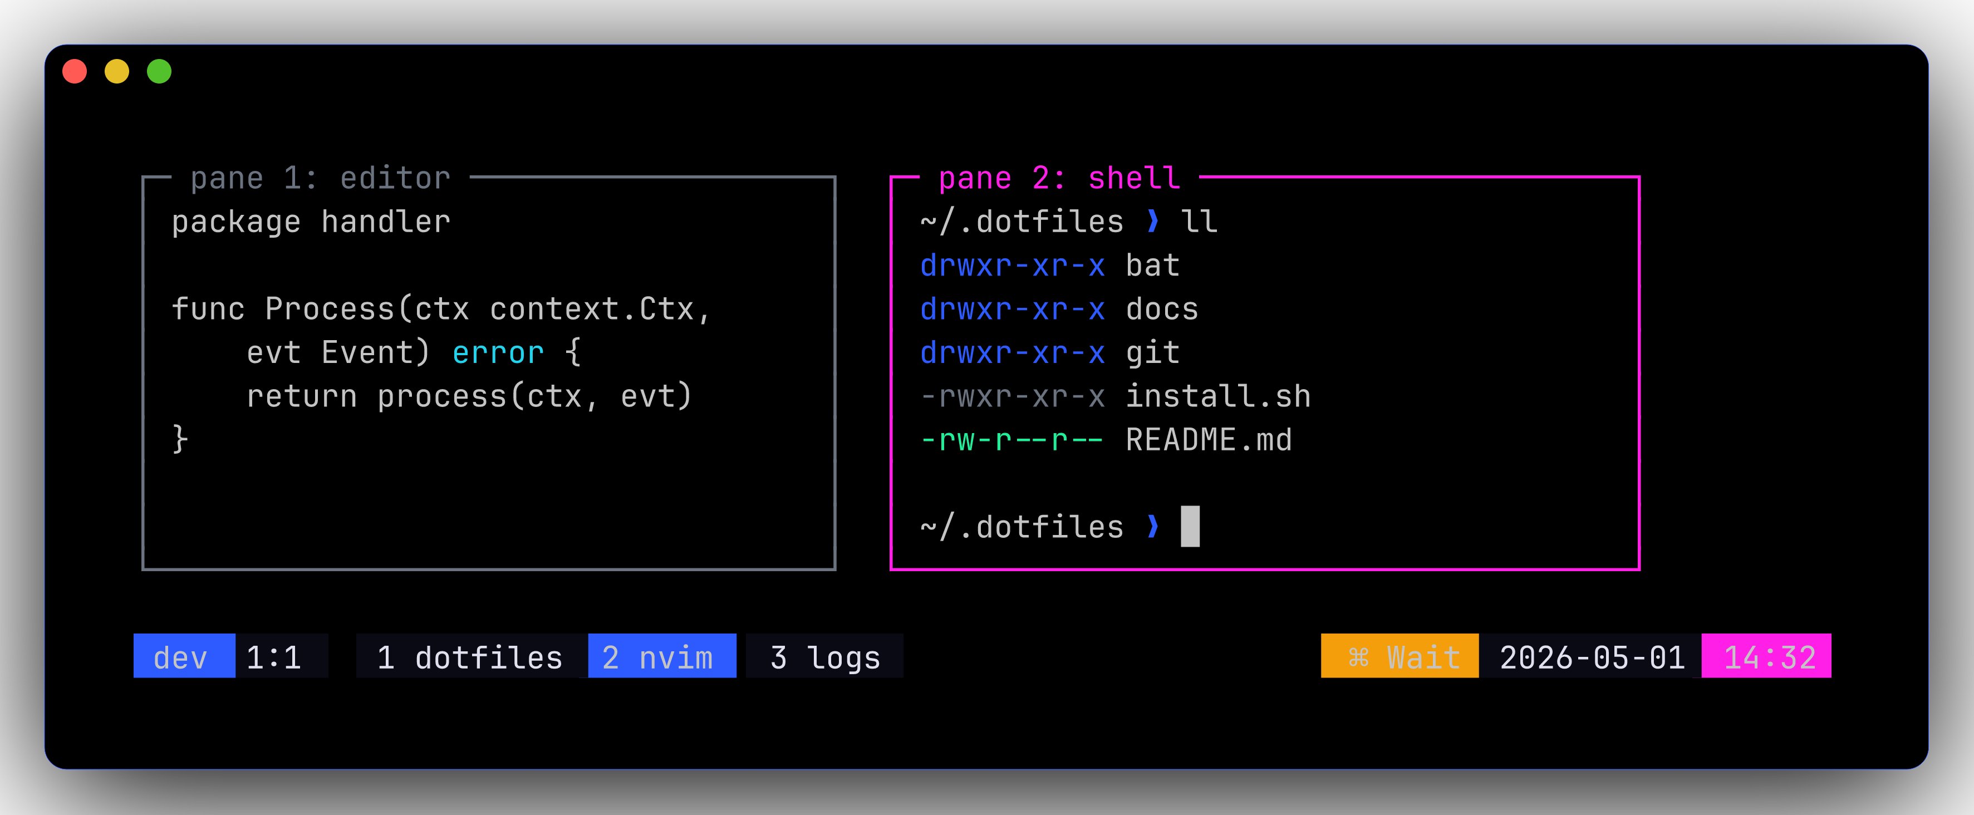Click the green maximize window button
Viewport: 1974px width, 815px height.
159,71
